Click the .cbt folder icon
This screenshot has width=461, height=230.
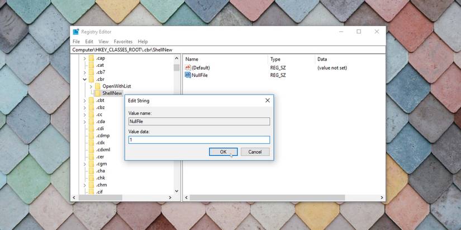click(x=91, y=100)
